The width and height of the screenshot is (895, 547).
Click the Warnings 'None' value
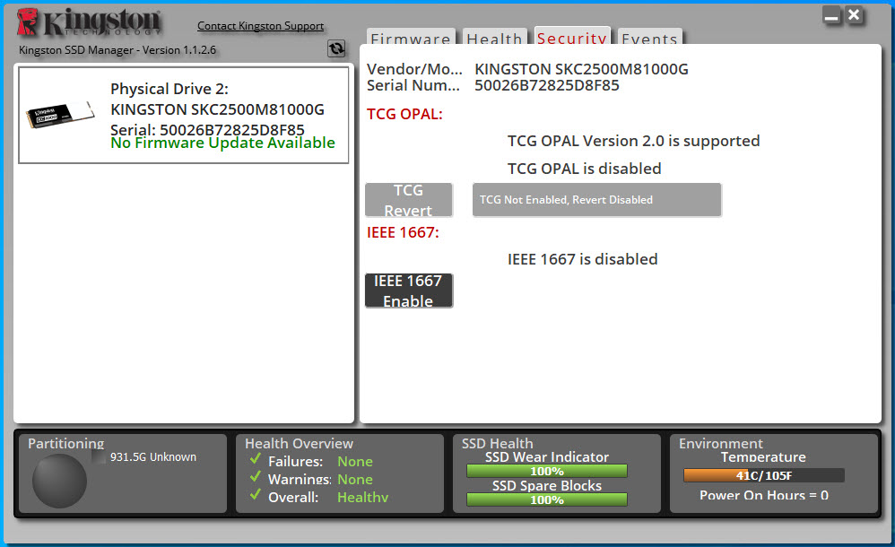point(355,479)
